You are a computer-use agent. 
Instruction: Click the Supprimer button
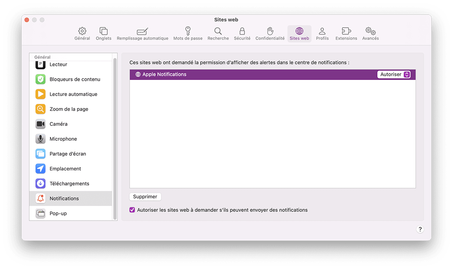click(x=145, y=196)
